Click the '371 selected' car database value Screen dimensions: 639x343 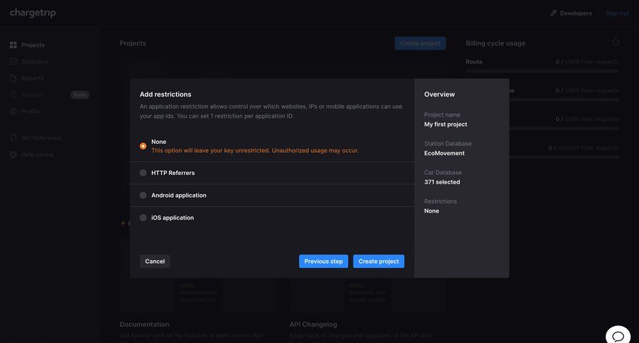[442, 182]
